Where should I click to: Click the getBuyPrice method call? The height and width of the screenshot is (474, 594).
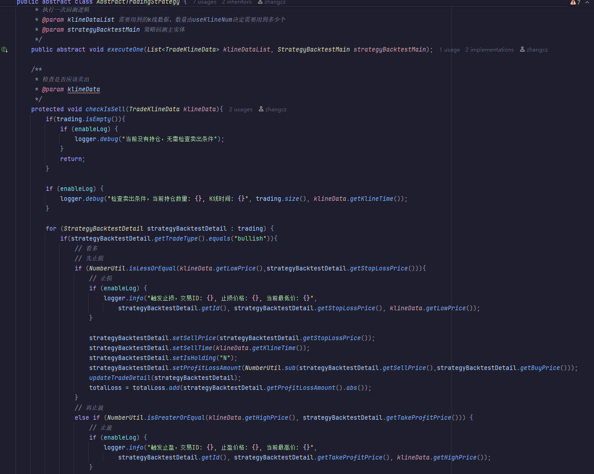tap(540, 368)
